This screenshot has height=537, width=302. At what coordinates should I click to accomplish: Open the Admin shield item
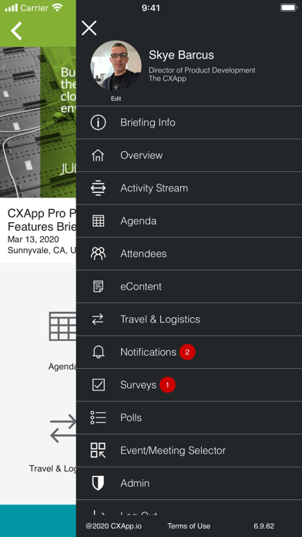pyautogui.click(x=189, y=483)
